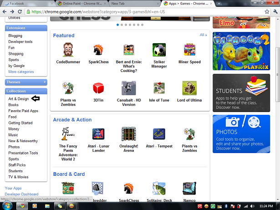Open New & Noteworthy collection
The width and height of the screenshot is (280, 210).
pos(23,141)
